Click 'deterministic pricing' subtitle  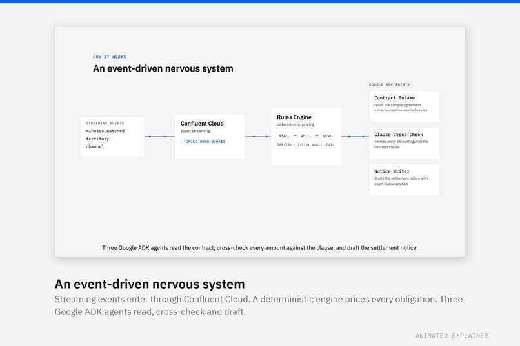tap(295, 124)
